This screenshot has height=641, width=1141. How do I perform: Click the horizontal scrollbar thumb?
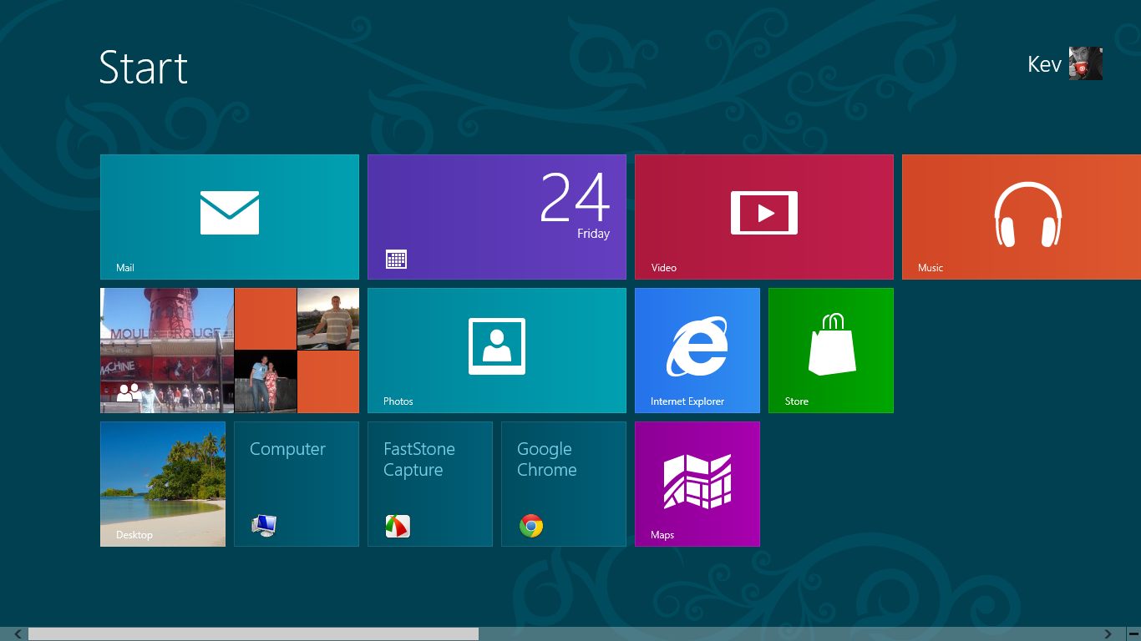click(253, 634)
